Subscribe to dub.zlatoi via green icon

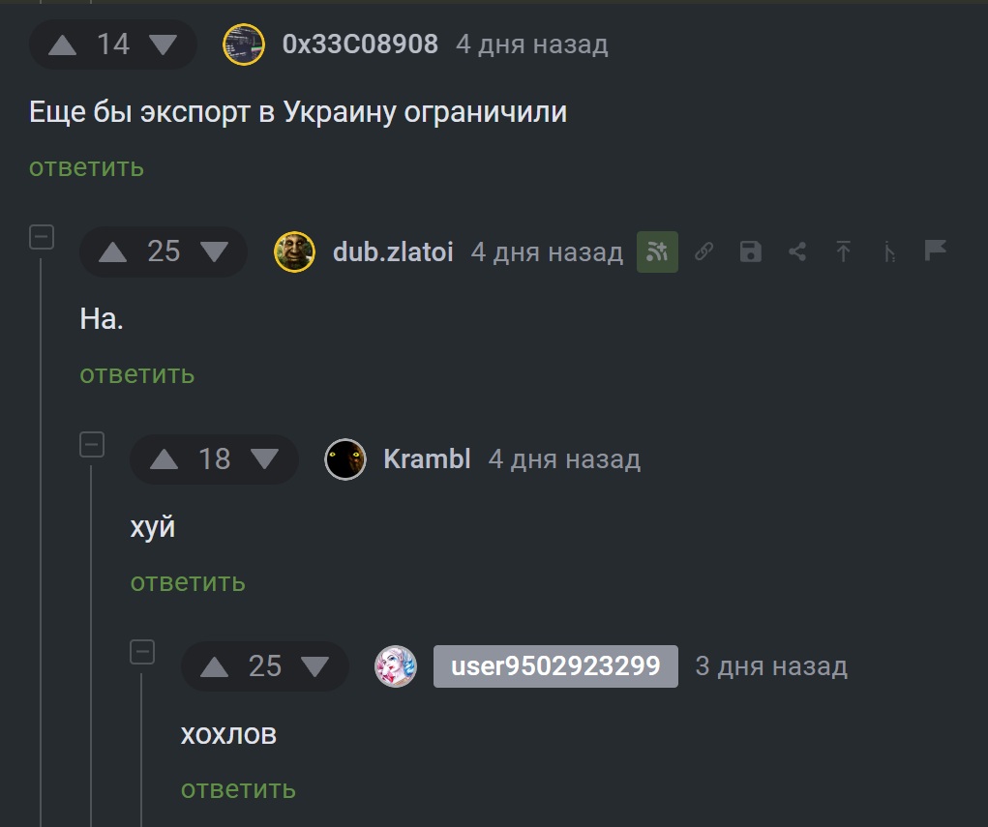(657, 251)
